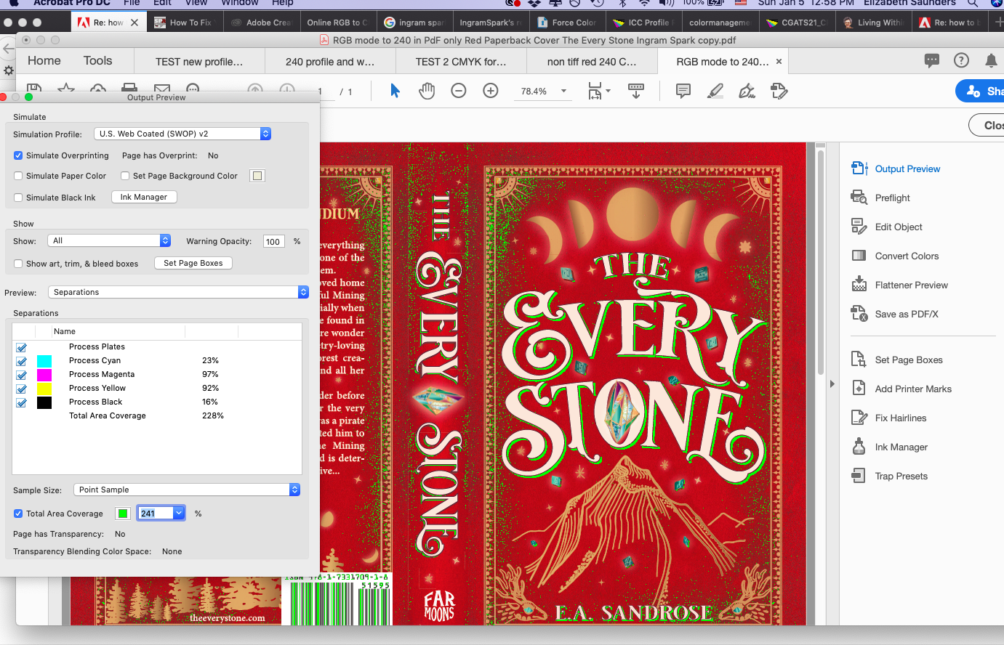Open the TEST new profile document tab
Screen dimensions: 1004x645
[x=199, y=62]
